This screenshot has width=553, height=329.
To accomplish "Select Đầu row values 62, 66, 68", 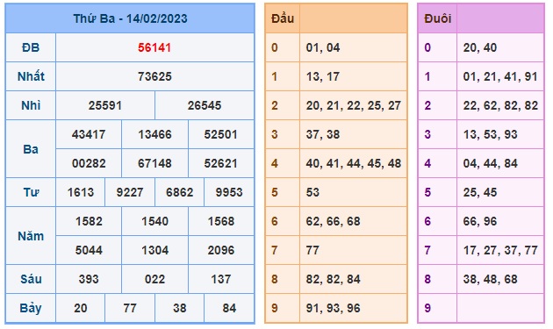I will (333, 221).
